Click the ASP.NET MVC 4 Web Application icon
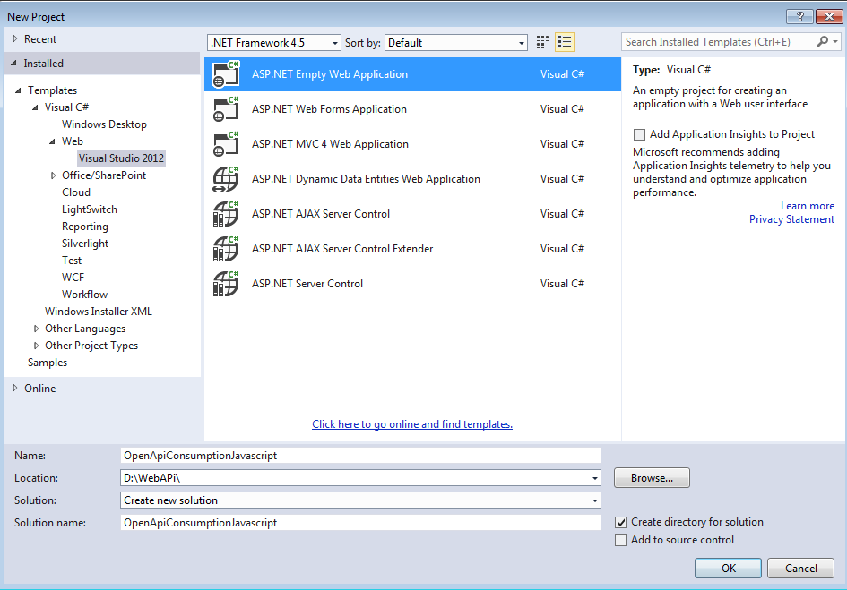 click(x=225, y=144)
